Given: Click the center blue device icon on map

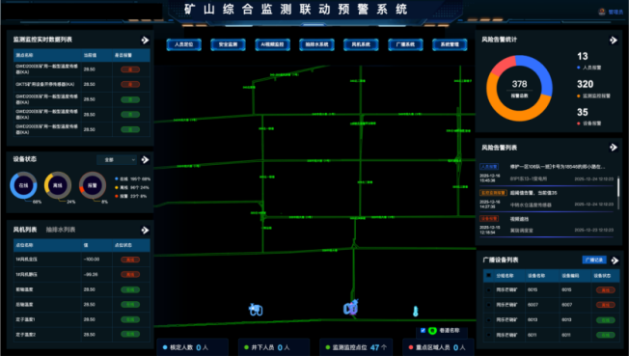Looking at the screenshot, I should pyautogui.click(x=350, y=308).
